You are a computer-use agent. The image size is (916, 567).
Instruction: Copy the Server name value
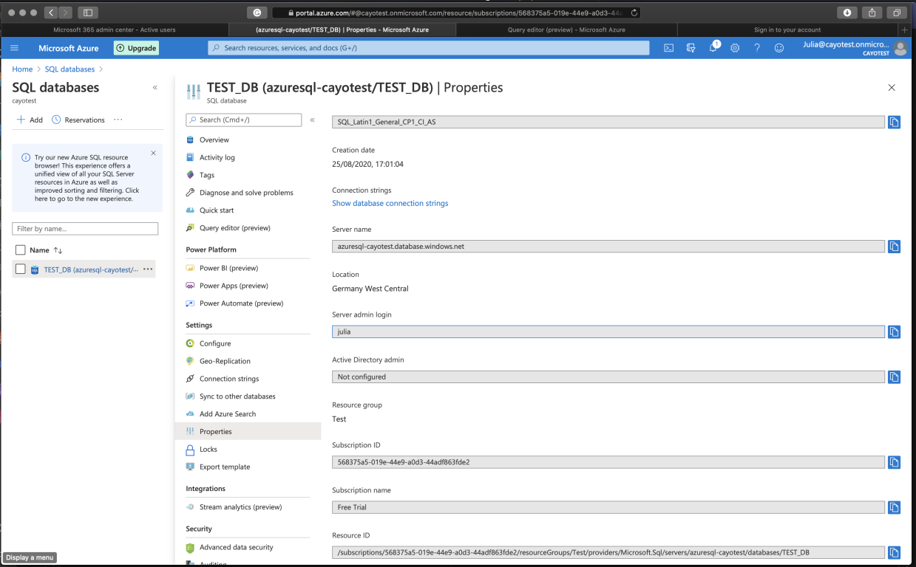(894, 247)
